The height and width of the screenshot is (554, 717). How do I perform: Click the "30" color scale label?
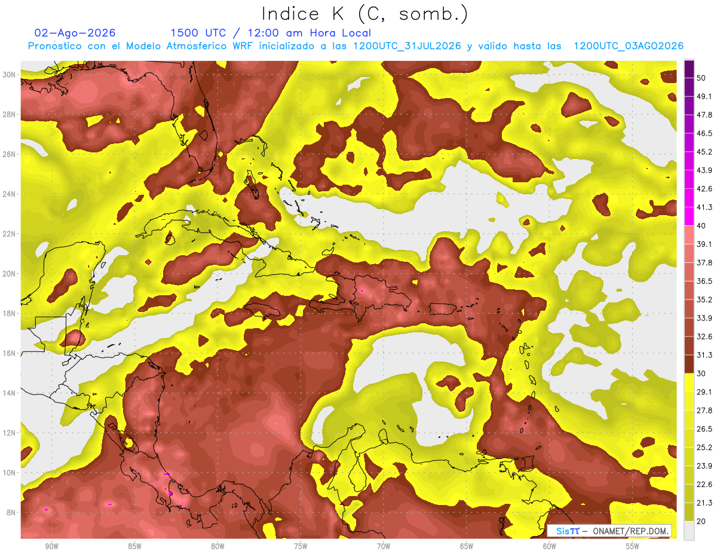coord(701,374)
